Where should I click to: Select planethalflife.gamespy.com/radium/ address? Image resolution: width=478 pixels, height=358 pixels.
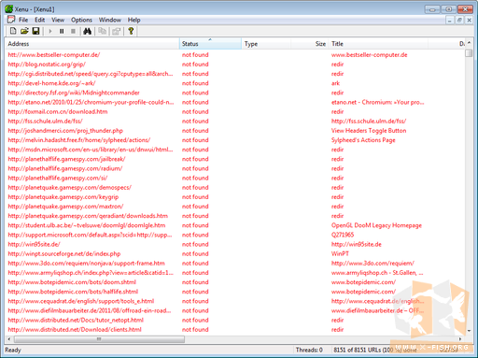pyautogui.click(x=65, y=168)
